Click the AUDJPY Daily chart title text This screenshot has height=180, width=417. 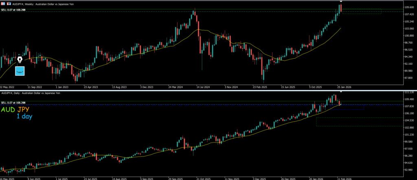tap(37, 93)
